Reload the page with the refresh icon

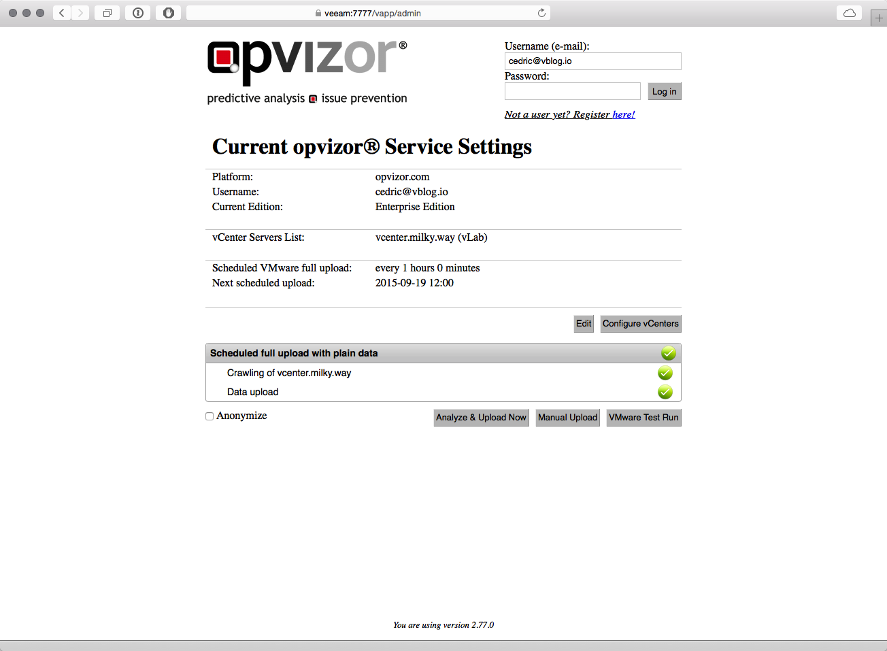pyautogui.click(x=541, y=13)
